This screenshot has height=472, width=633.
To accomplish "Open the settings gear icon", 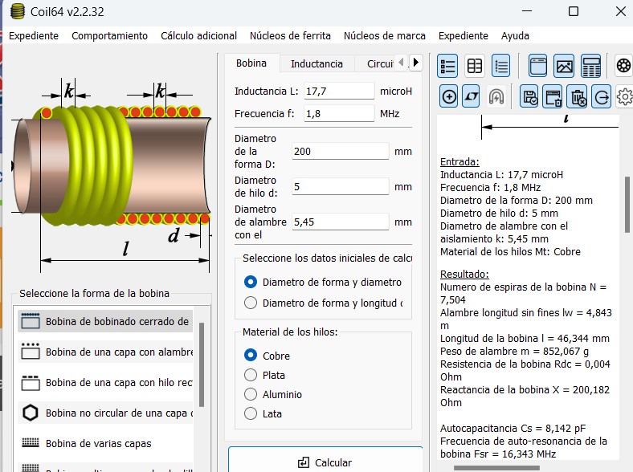I will [624, 98].
